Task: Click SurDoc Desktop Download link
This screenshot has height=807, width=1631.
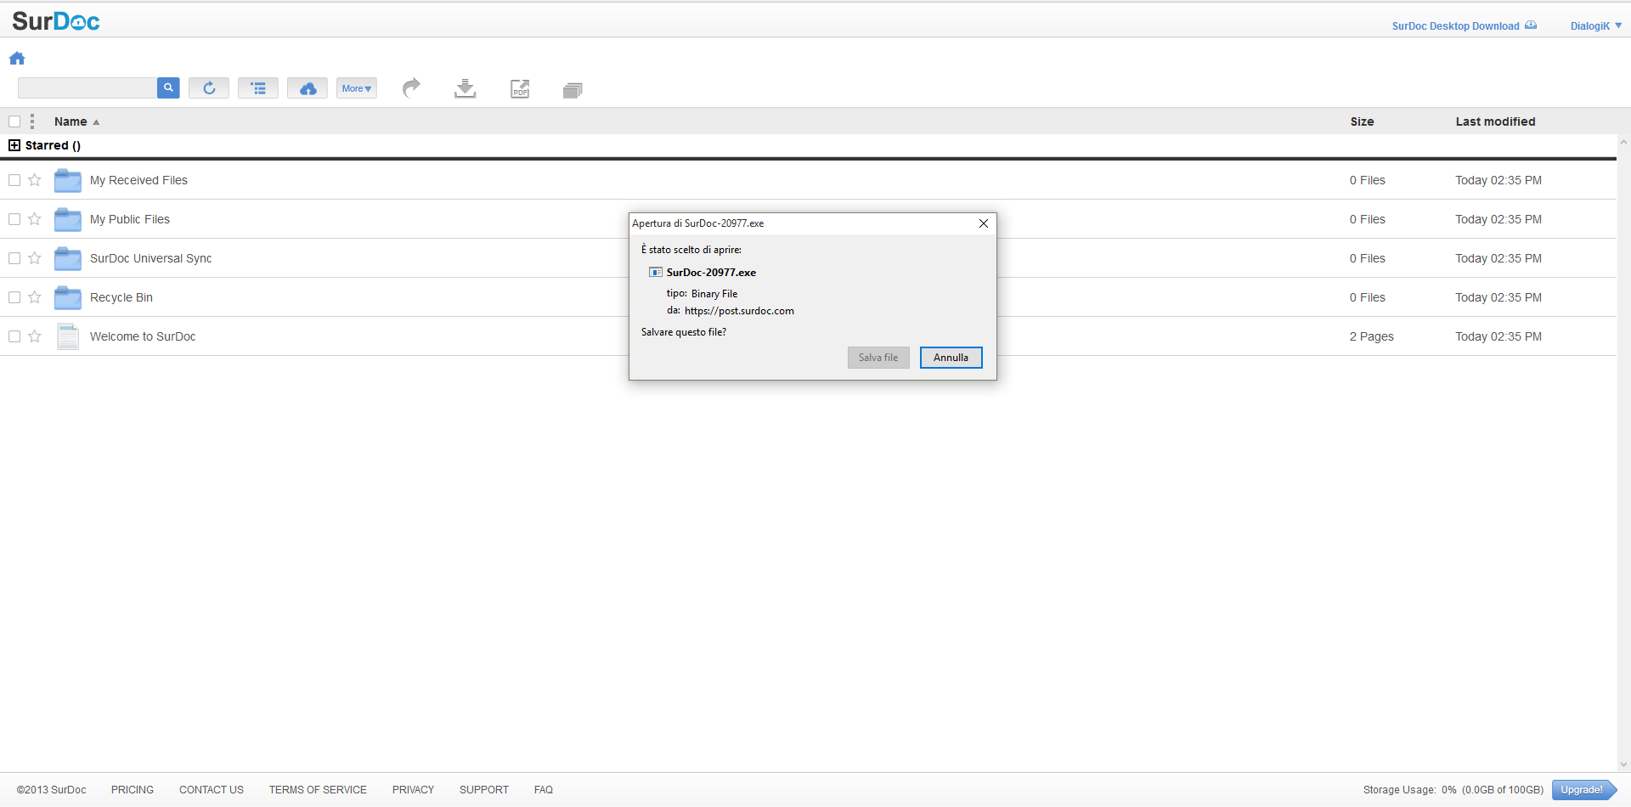Action: 1464,26
